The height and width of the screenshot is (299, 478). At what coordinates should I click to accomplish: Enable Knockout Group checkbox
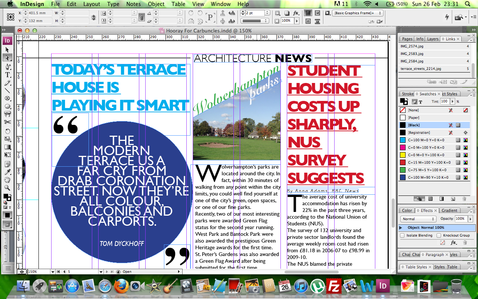click(x=438, y=235)
